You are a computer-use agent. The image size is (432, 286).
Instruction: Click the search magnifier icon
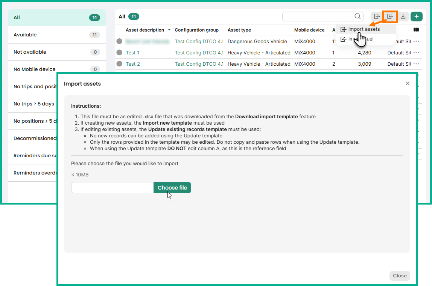(x=357, y=17)
